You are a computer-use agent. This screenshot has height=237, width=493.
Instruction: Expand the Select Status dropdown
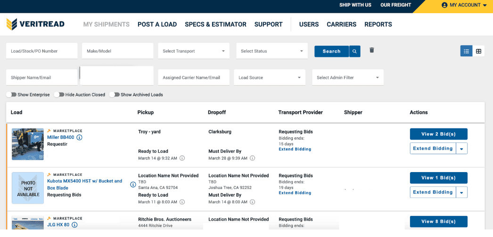pos(272,51)
